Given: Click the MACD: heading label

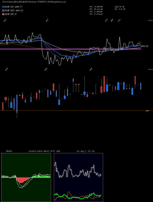Looking at the screenshot, I should coord(9,151).
